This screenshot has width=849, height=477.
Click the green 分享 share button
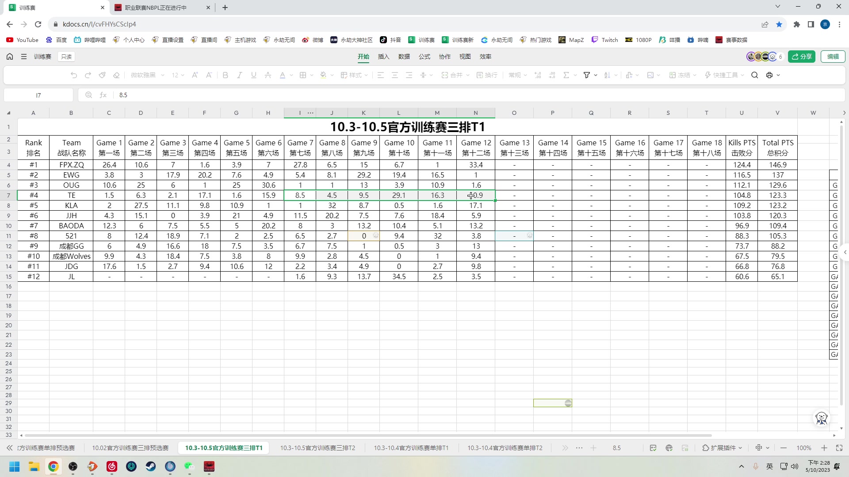point(802,57)
